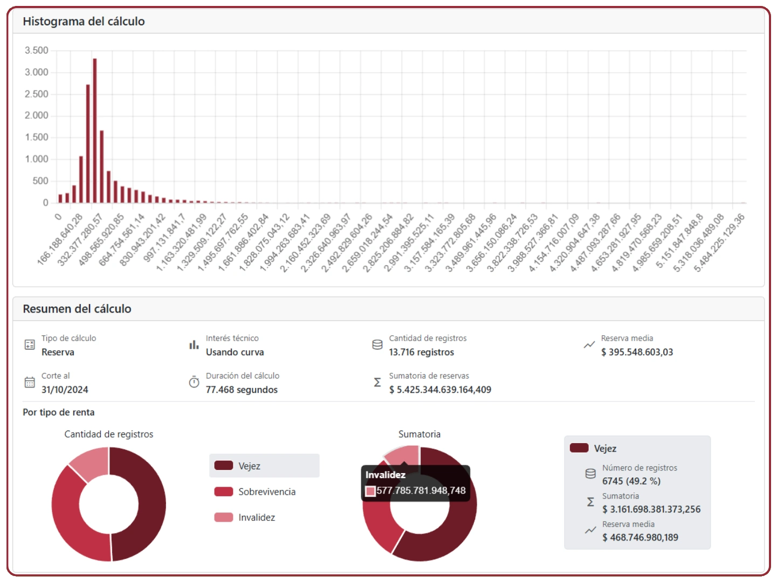
Task: Click the Vejez sum $ 3.161.698.381.373,256
Action: pos(651,509)
